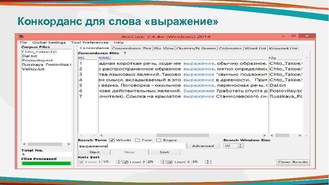The height and width of the screenshot is (185, 329).
Task: Click the AntConc app icon in title bar
Action: (x=21, y=37)
